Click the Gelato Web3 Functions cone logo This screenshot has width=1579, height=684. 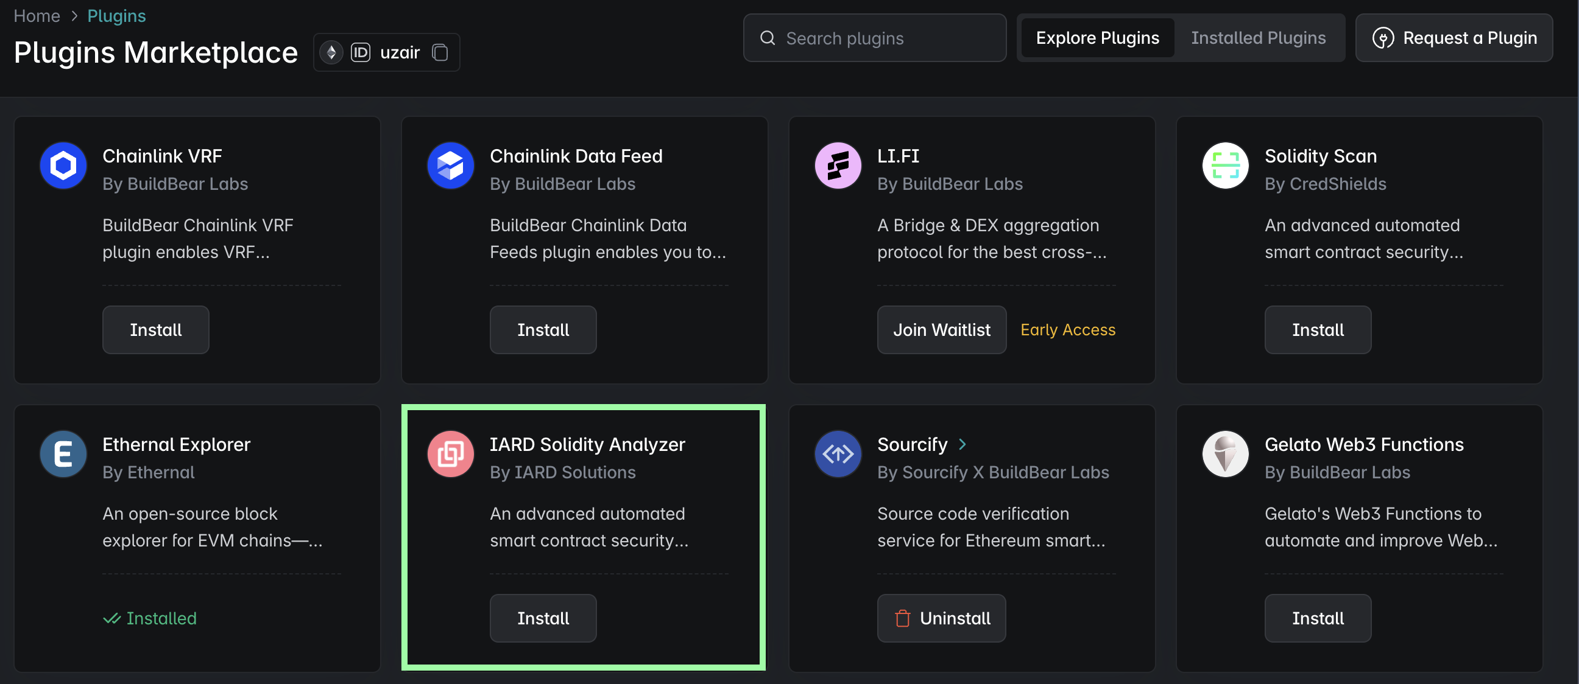tap(1225, 454)
